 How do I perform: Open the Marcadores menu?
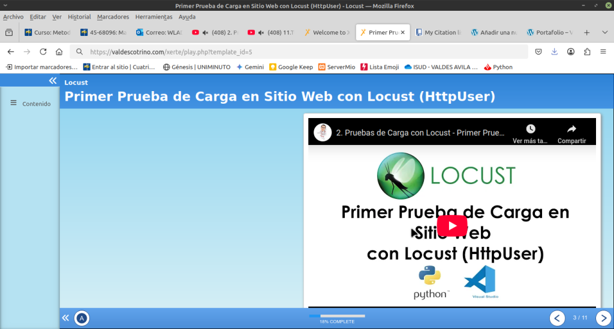pos(113,17)
